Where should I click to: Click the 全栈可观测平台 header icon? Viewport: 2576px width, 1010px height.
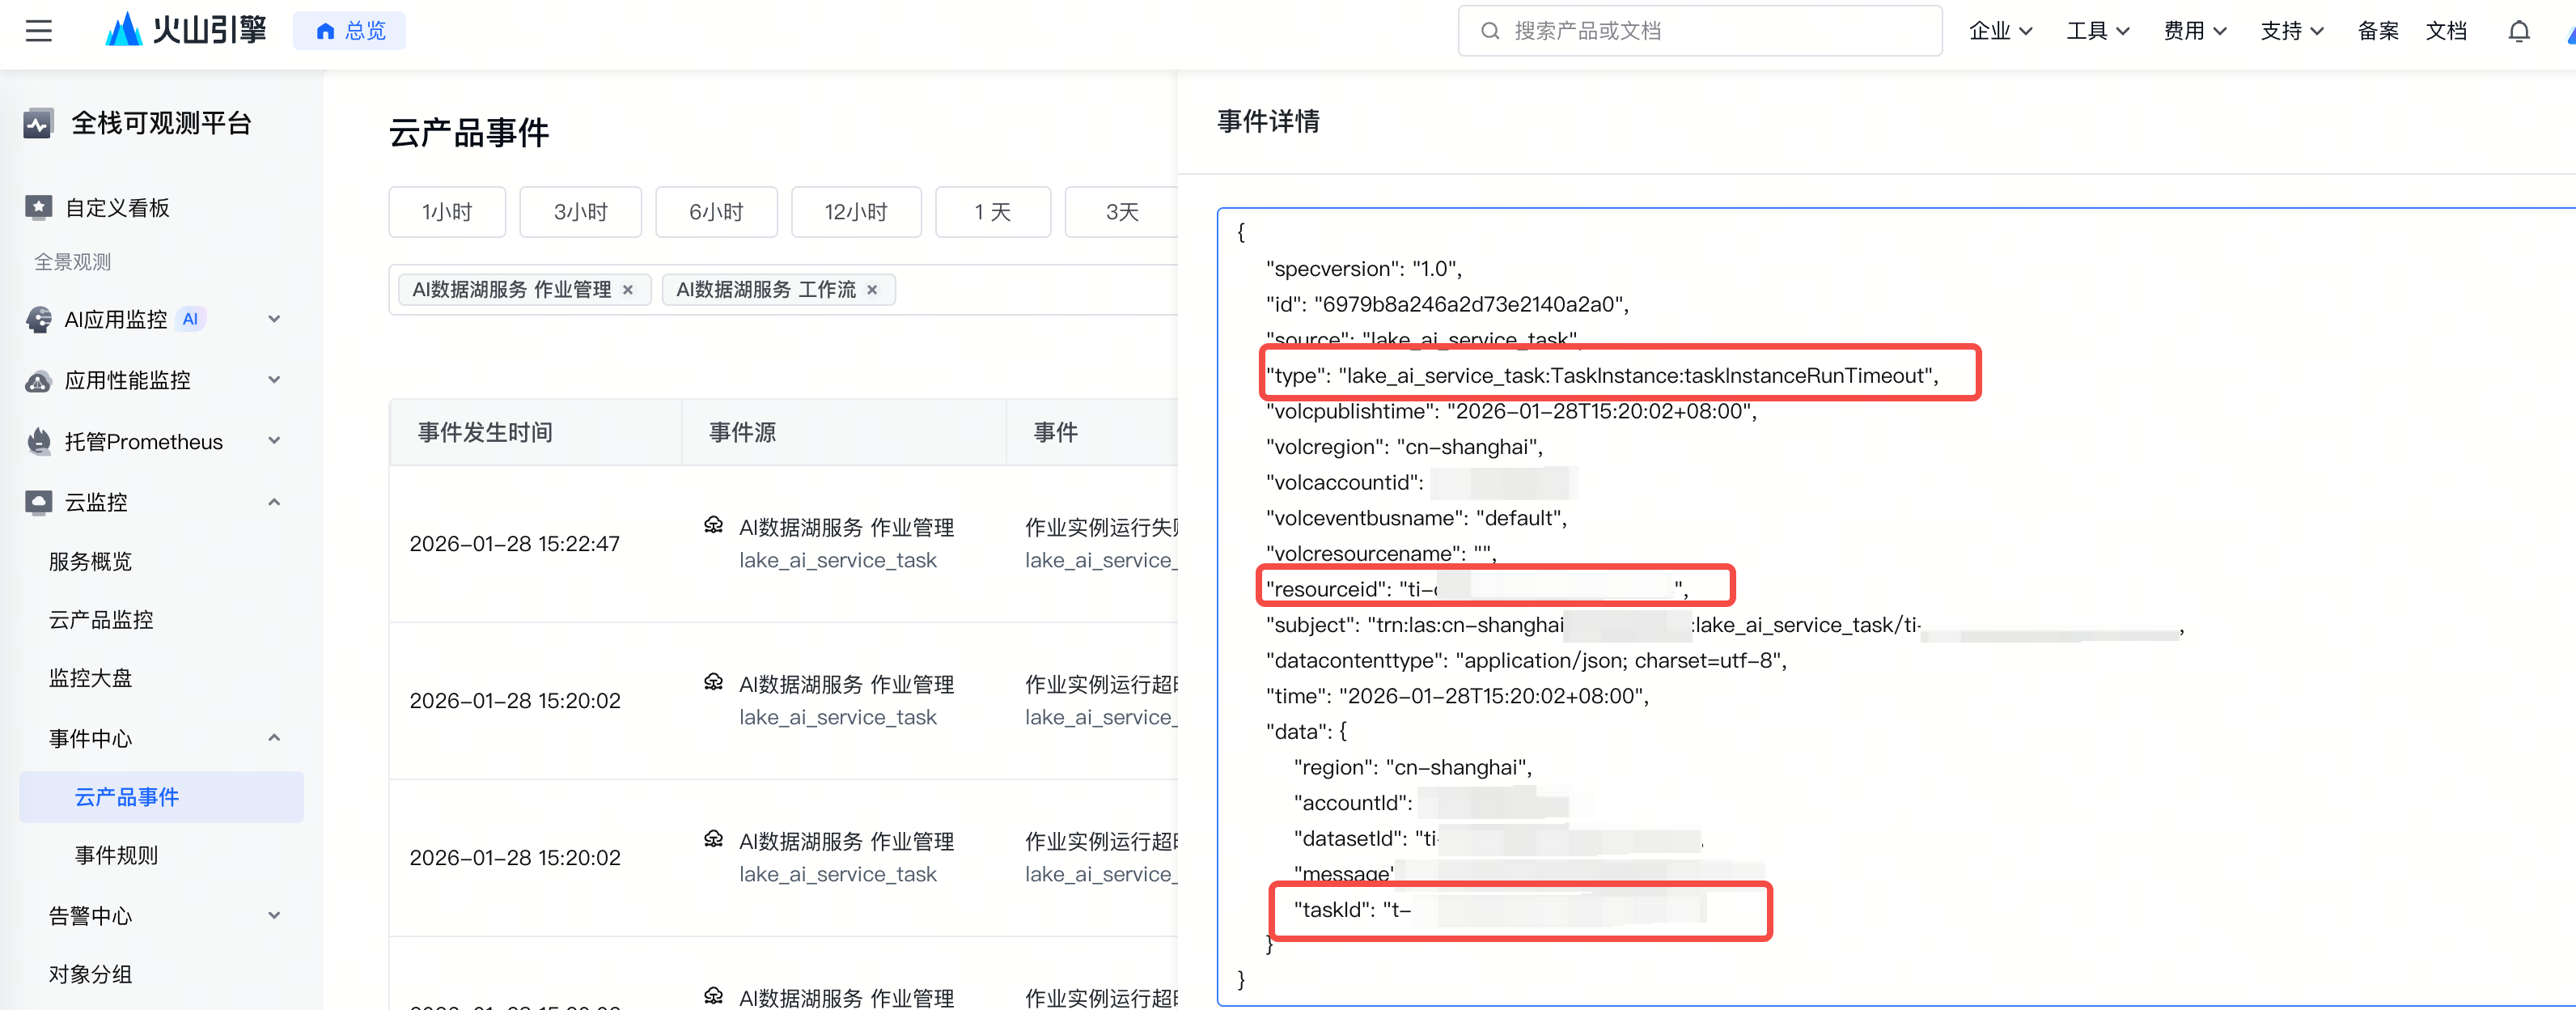pos(38,124)
